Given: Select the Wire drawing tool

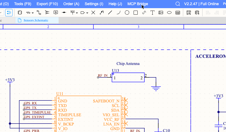Looking at the screenshot, I should tap(39, 13).
